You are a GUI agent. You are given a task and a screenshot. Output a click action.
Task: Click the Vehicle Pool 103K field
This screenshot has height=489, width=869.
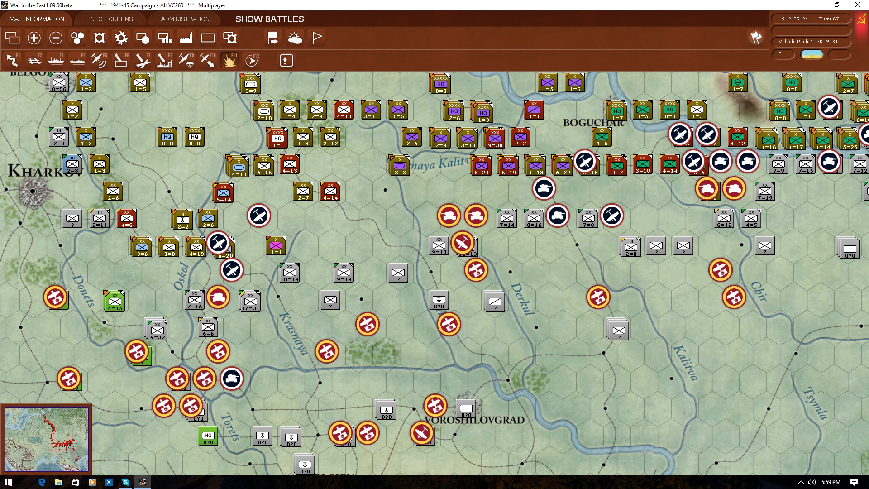[811, 42]
